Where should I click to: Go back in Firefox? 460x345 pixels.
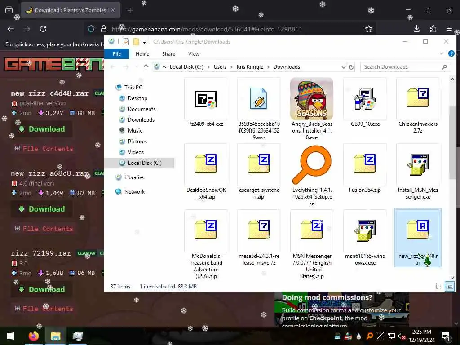tap(11, 29)
